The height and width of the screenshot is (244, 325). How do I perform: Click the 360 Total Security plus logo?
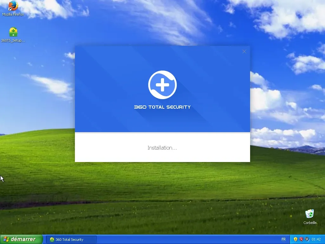click(162, 85)
